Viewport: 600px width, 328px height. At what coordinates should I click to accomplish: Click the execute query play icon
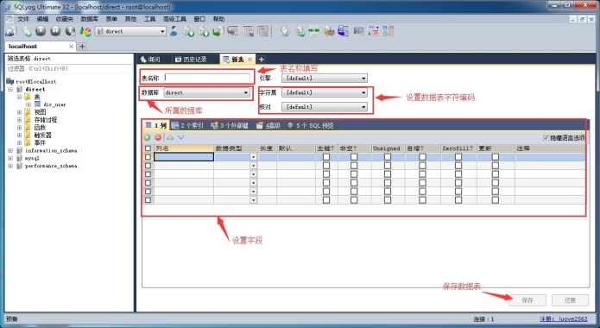[41, 31]
